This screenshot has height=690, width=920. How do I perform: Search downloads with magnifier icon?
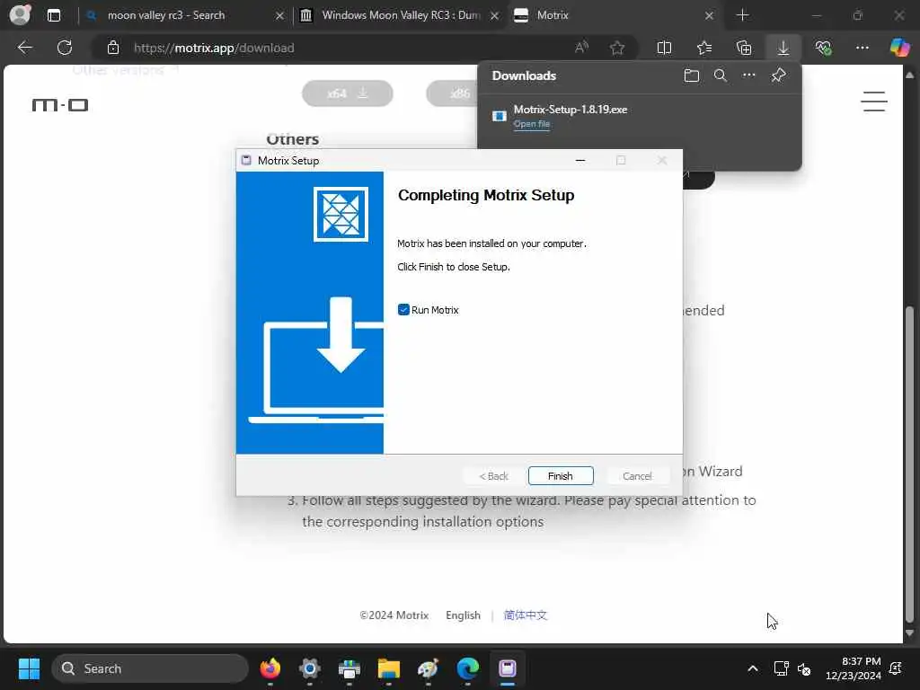point(721,75)
